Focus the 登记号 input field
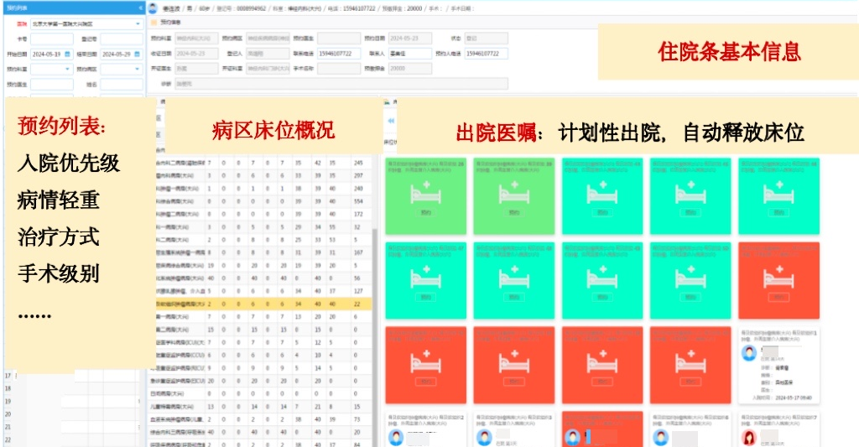 122,39
